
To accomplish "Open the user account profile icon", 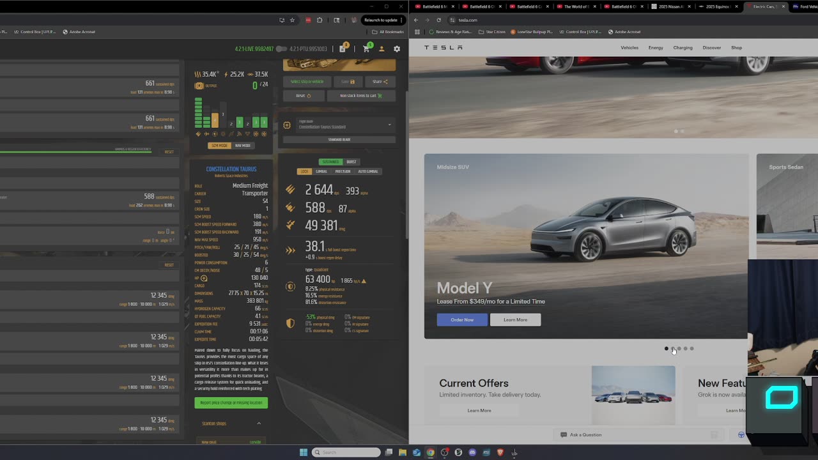I will (x=382, y=49).
